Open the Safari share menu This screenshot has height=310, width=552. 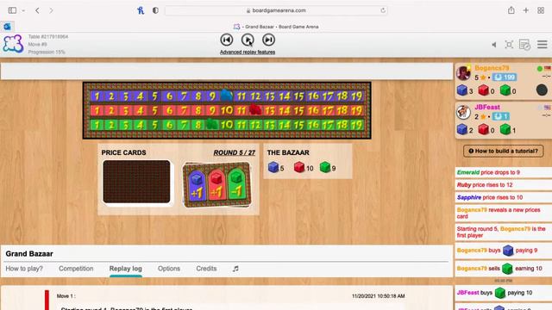point(511,10)
